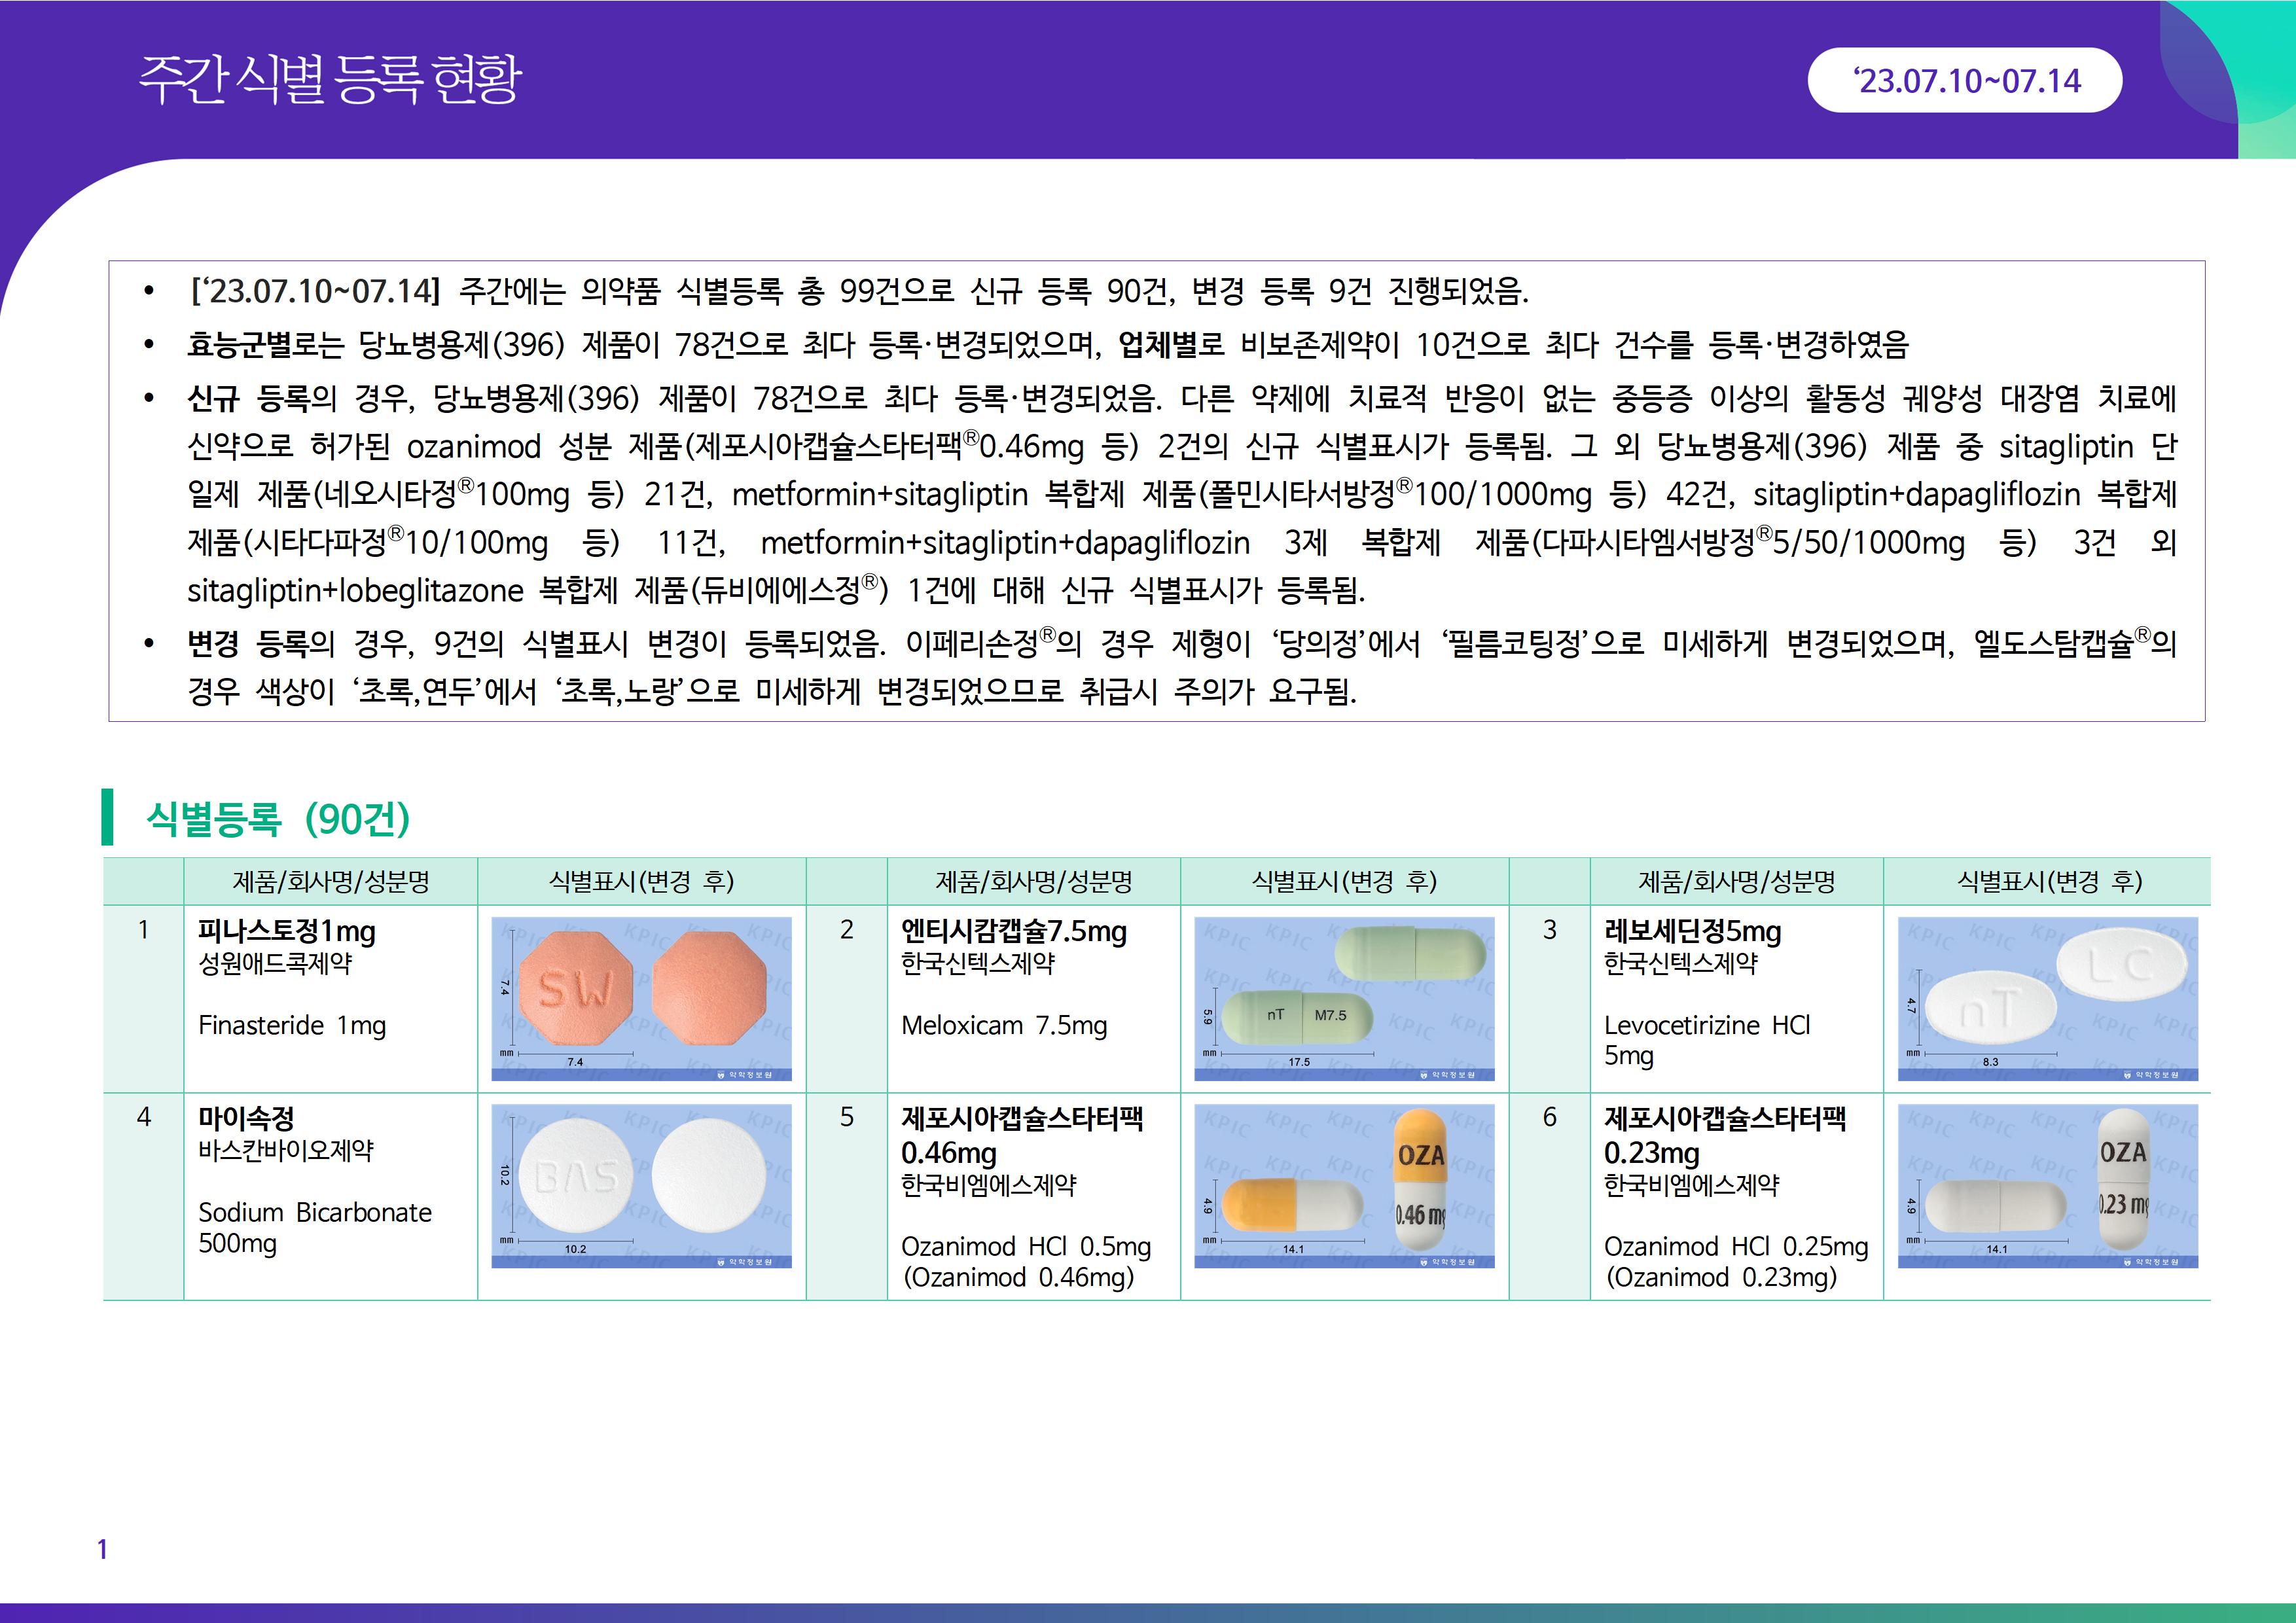This screenshot has height=1623, width=2296.
Task: Click product name 레보세딘정5mg
Action: coord(1692,931)
